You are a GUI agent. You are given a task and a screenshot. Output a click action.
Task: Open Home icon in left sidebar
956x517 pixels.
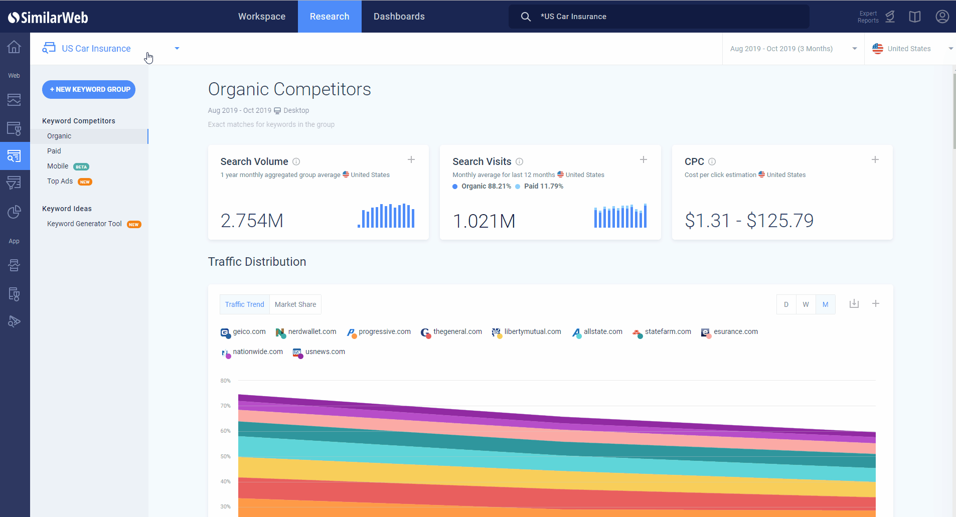point(14,47)
